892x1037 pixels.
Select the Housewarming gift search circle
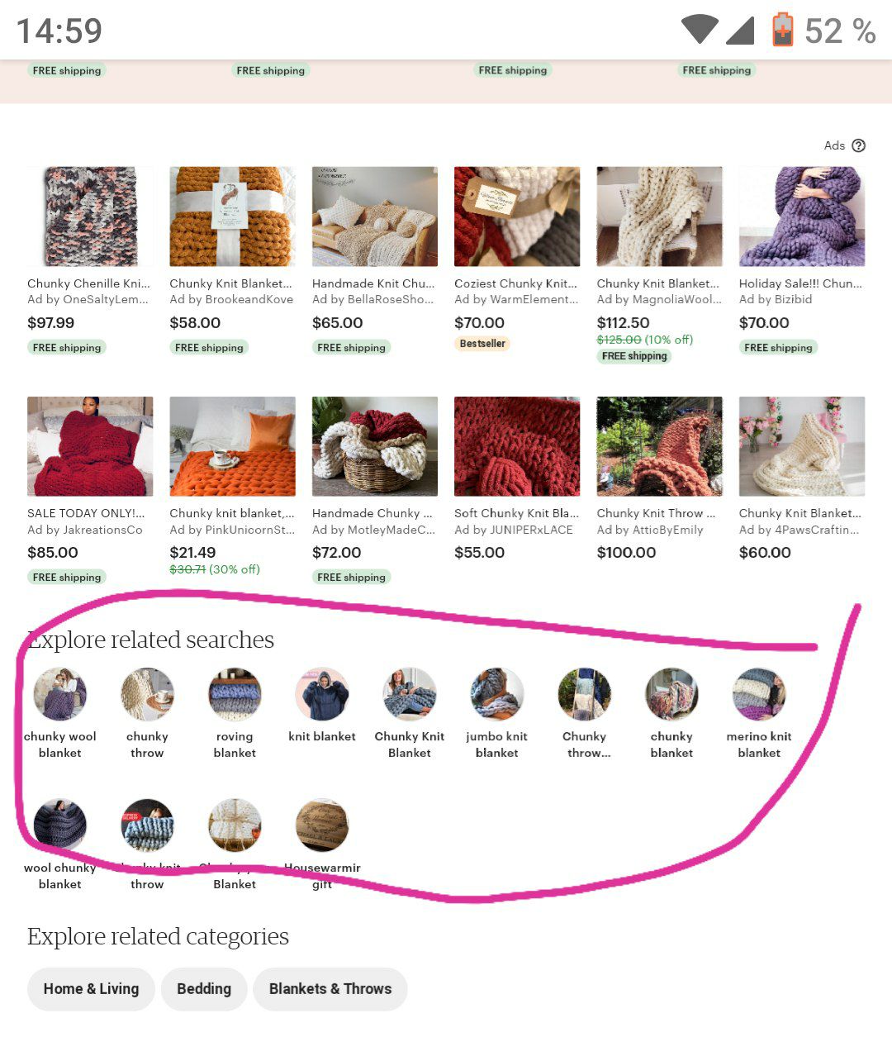[322, 825]
